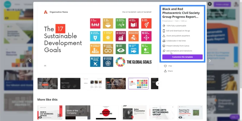Click the SDG 6 Clean Water tile
Image resolution: width=242 pixels, height=121 pixels.
(x=95, y=36)
